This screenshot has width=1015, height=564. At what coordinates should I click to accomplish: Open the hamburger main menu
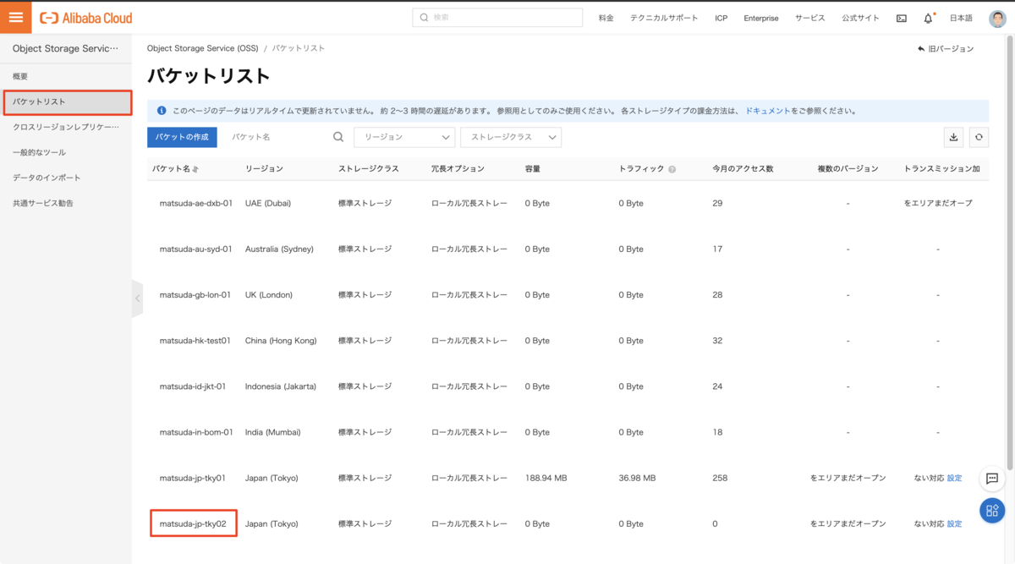[16, 18]
